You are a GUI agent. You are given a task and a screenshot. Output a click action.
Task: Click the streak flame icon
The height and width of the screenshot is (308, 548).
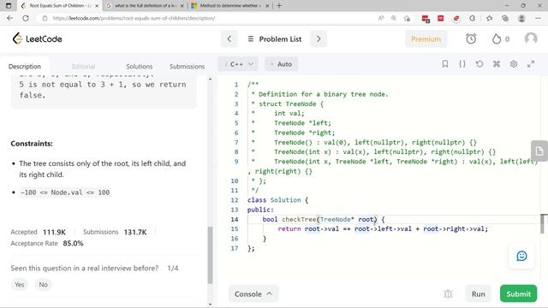coord(497,38)
